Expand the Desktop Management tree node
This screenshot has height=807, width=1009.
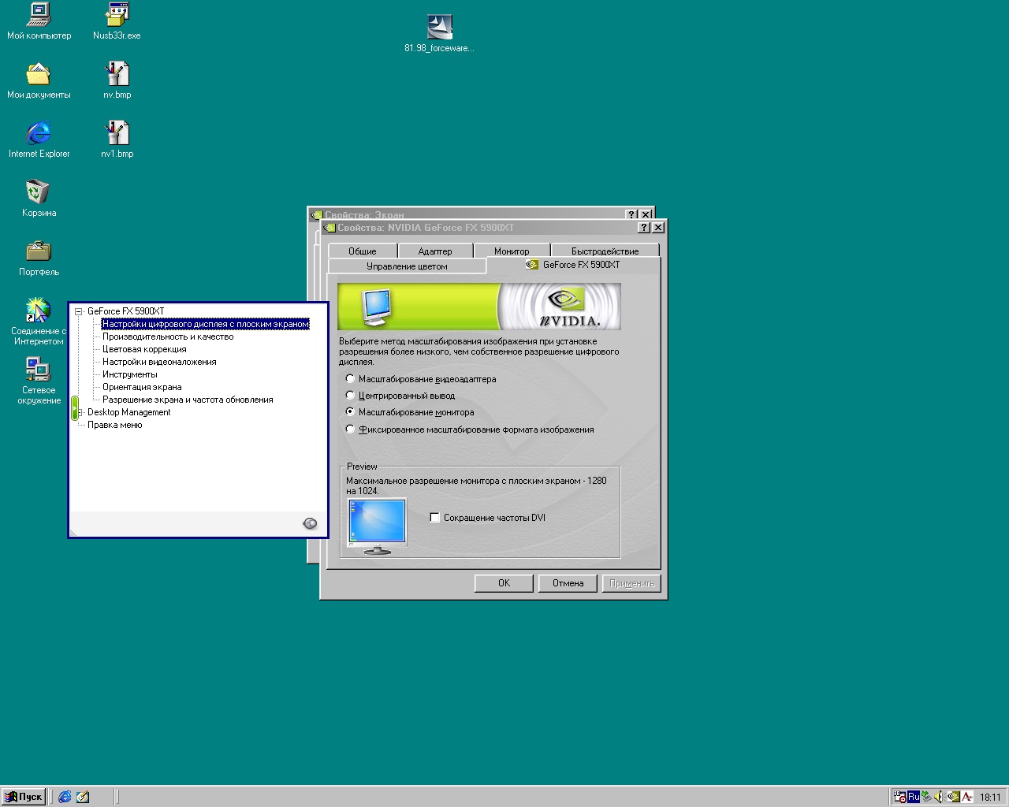pos(80,412)
